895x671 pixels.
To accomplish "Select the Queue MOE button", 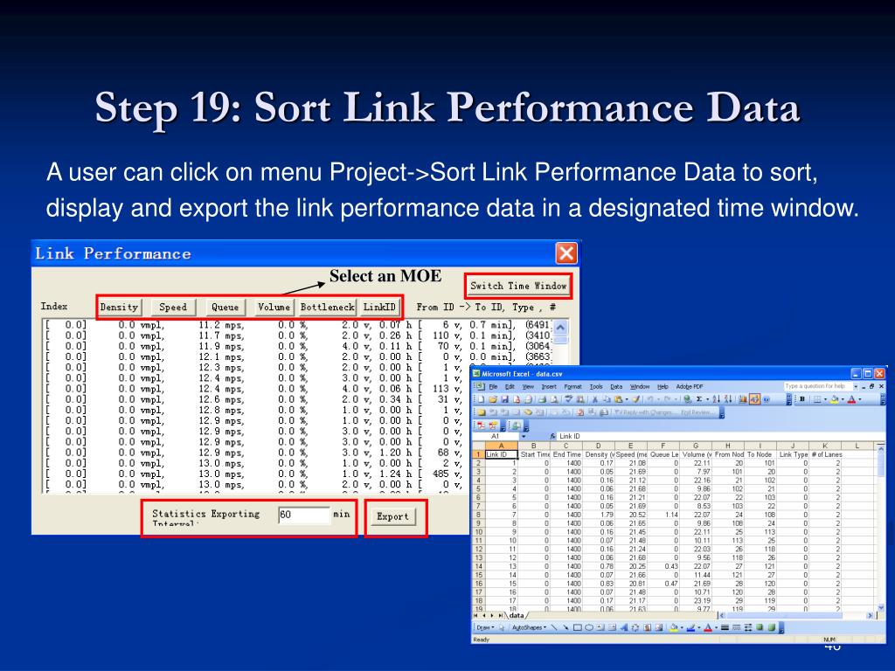I will tap(225, 307).
